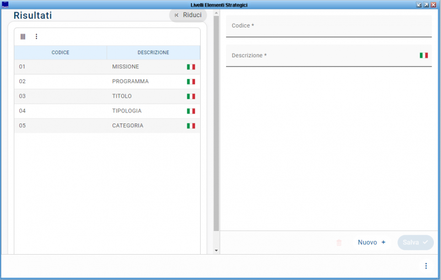Click the flag icon in Descrizione field
The width and height of the screenshot is (441, 280).
[x=423, y=56]
